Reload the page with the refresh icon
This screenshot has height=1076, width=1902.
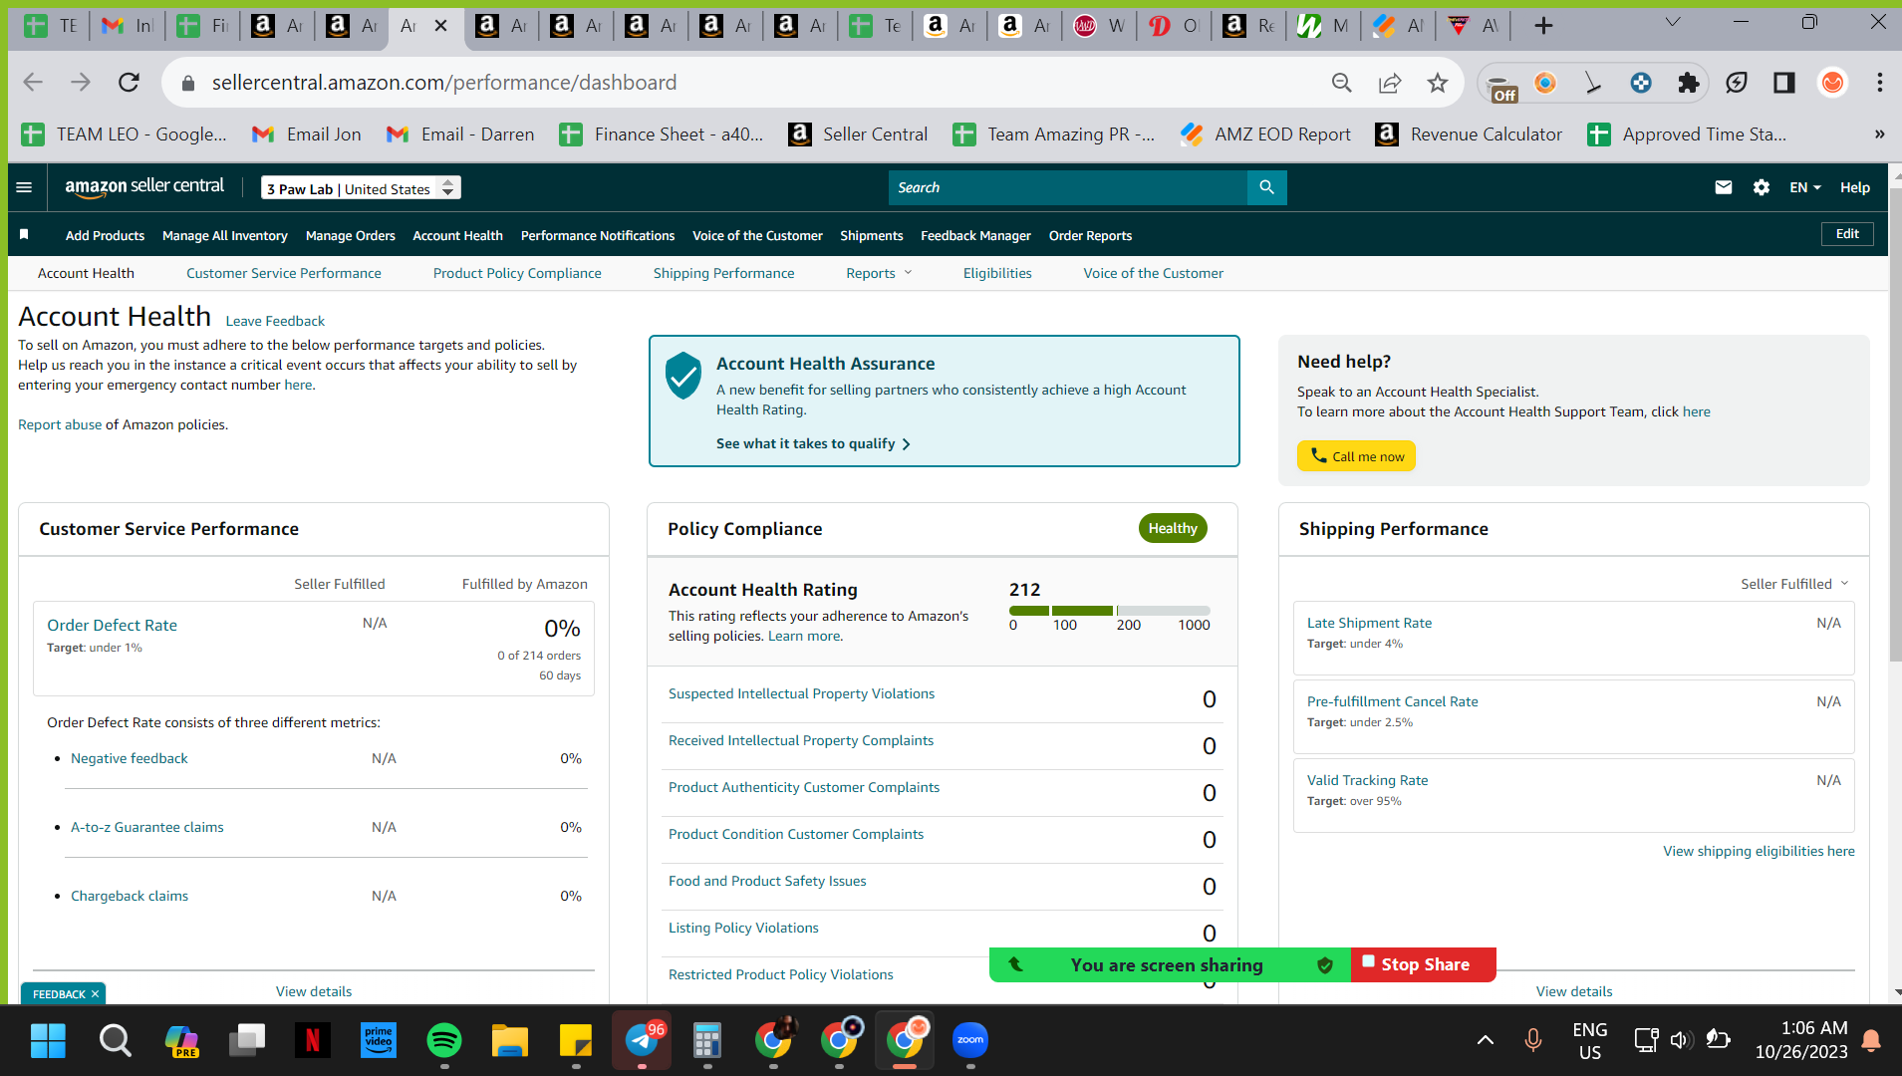(129, 83)
